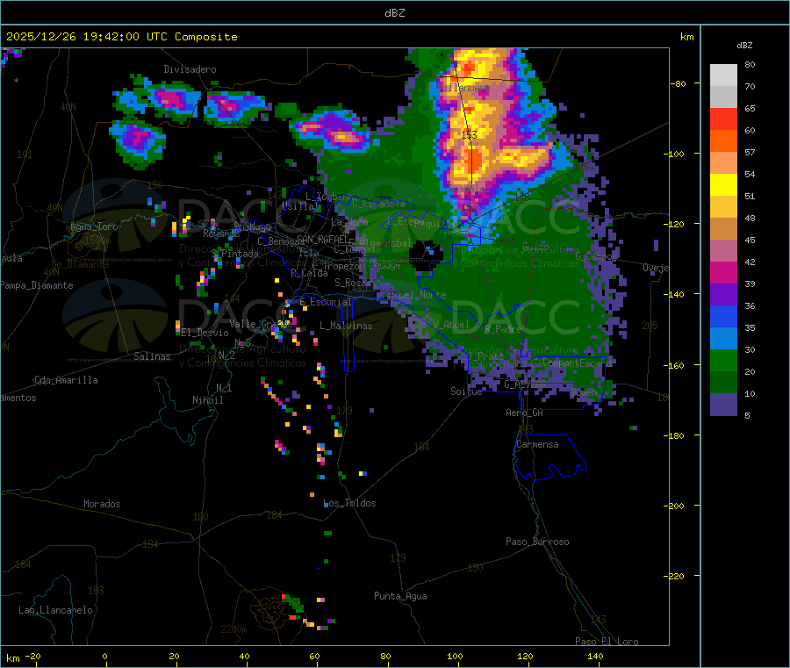Click the light blue 30-35 dBZ swatch
The width and height of the screenshot is (790, 668).
(723, 339)
